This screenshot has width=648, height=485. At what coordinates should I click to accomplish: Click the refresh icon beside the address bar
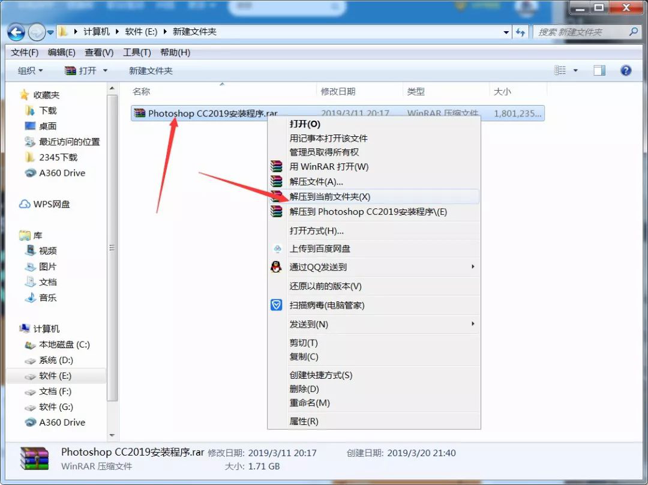pyautogui.click(x=521, y=32)
